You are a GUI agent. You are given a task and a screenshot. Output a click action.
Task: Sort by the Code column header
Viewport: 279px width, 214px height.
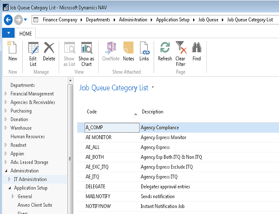point(92,112)
